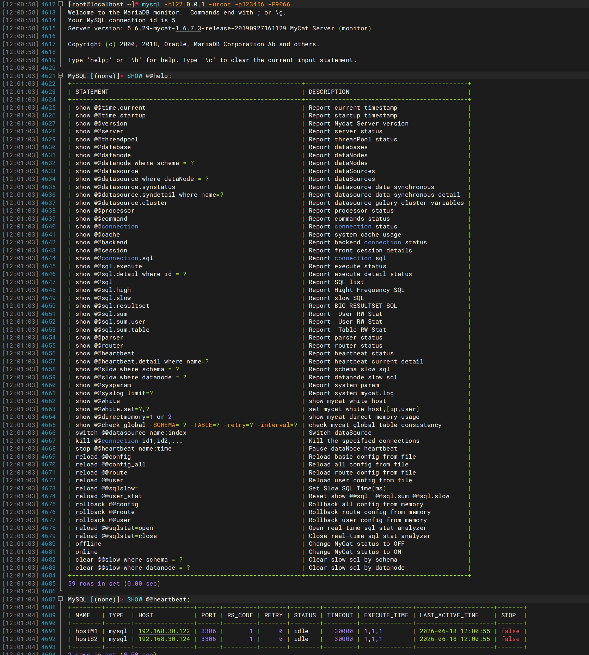Open host link 192.168.30.122

point(164,631)
